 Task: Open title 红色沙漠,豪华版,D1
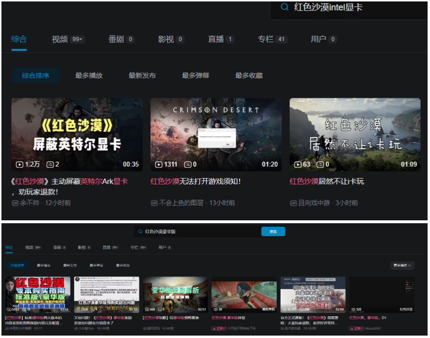click(x=368, y=318)
